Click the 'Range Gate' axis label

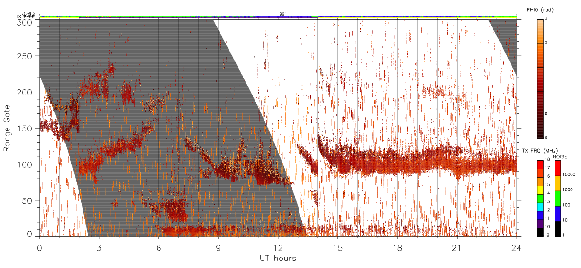click(7, 128)
